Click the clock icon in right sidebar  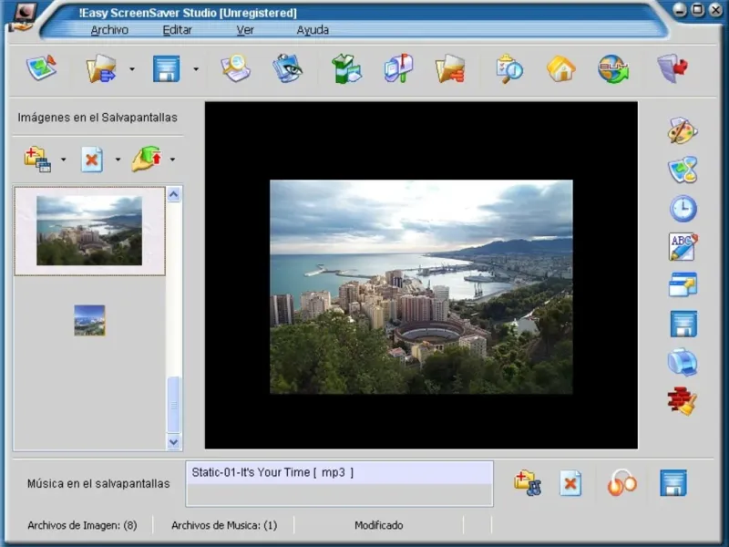coord(683,209)
